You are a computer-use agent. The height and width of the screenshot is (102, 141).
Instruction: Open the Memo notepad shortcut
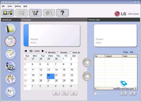click(x=10, y=54)
